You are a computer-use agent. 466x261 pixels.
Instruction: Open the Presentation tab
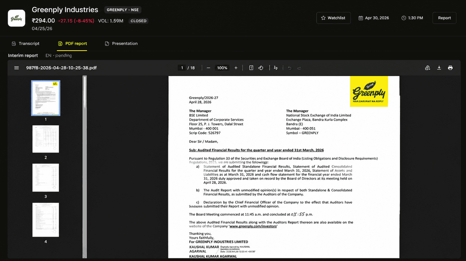pyautogui.click(x=121, y=43)
